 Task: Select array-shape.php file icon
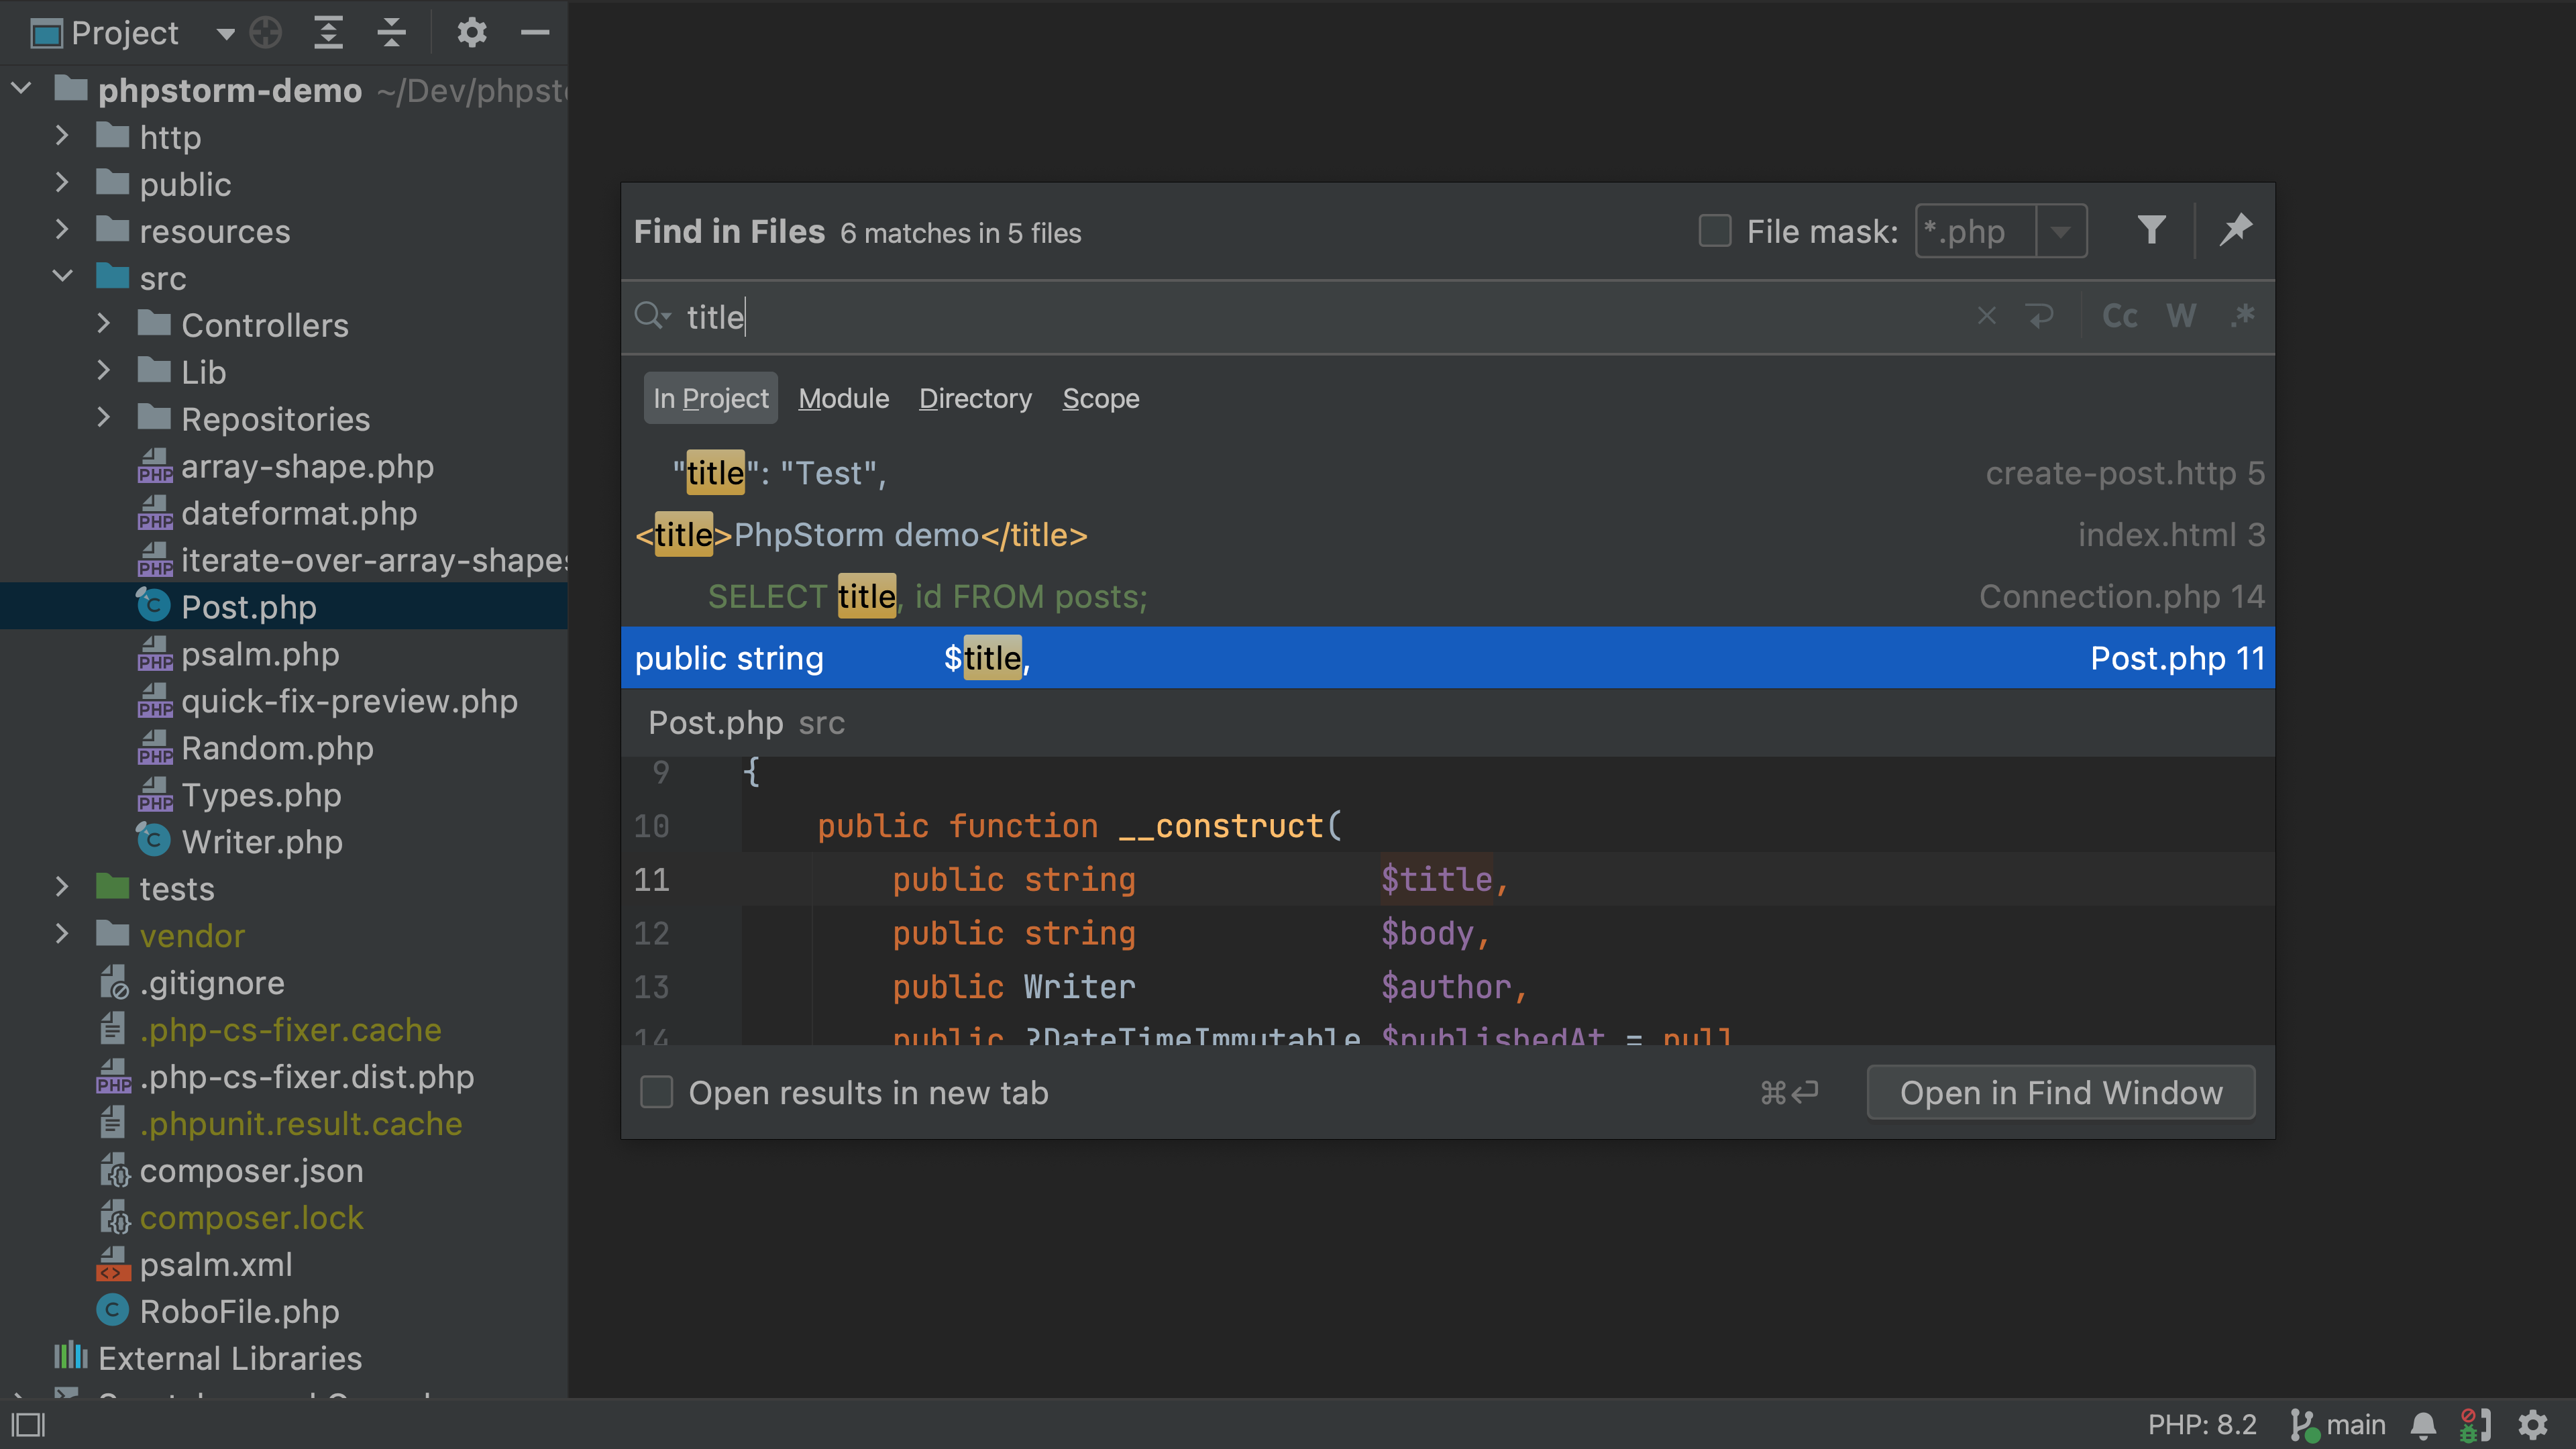click(155, 466)
